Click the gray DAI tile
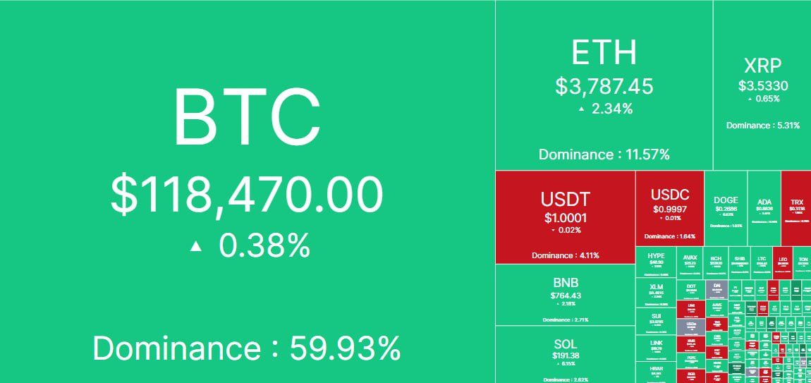 [717, 291]
